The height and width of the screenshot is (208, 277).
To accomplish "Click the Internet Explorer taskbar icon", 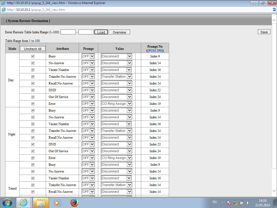I will (x=24, y=203).
